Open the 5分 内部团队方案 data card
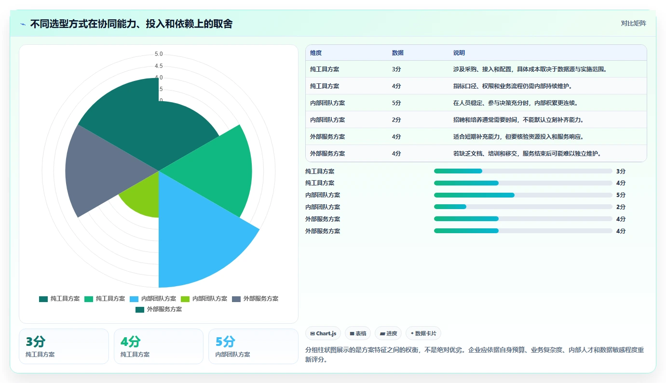 click(x=254, y=346)
